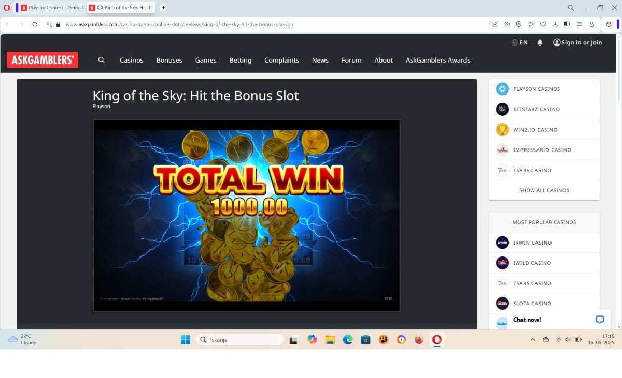Click the slot game demo video

click(x=247, y=216)
